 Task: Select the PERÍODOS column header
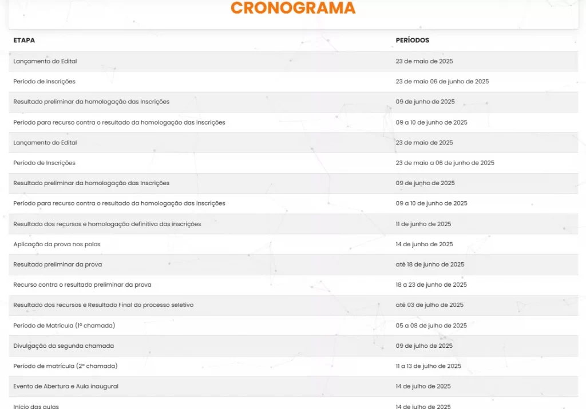pyautogui.click(x=412, y=41)
